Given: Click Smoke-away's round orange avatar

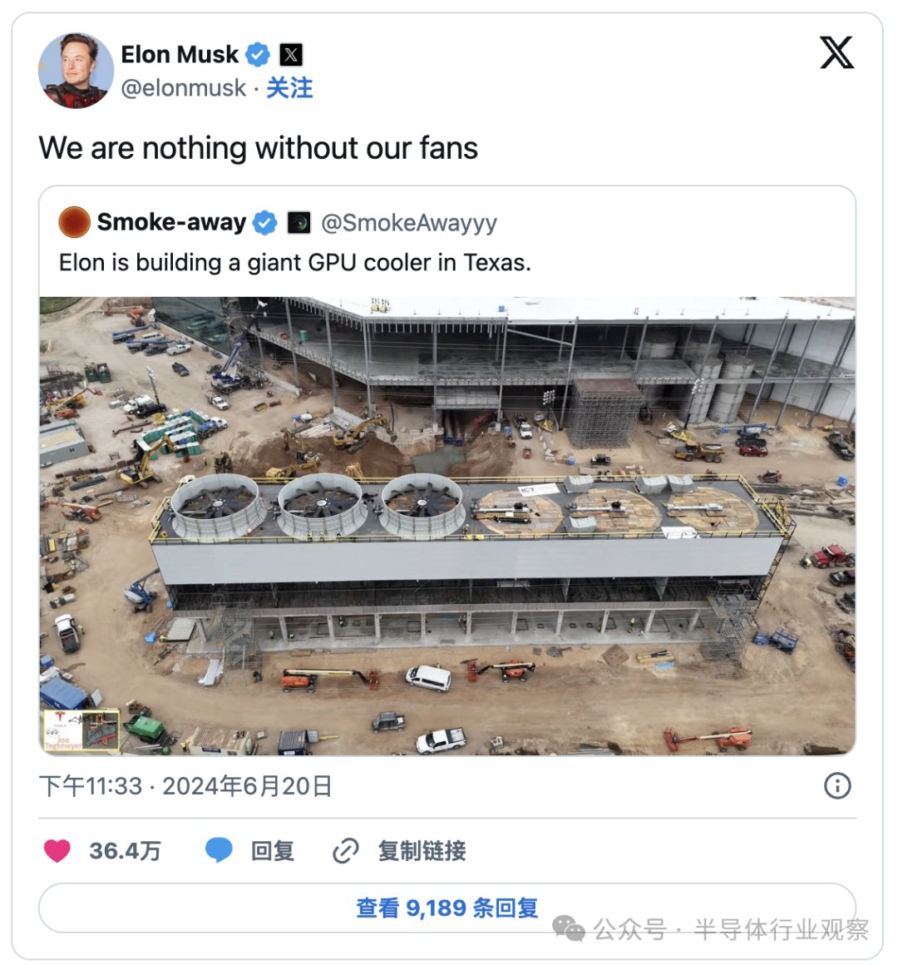Looking at the screenshot, I should click(x=74, y=222).
